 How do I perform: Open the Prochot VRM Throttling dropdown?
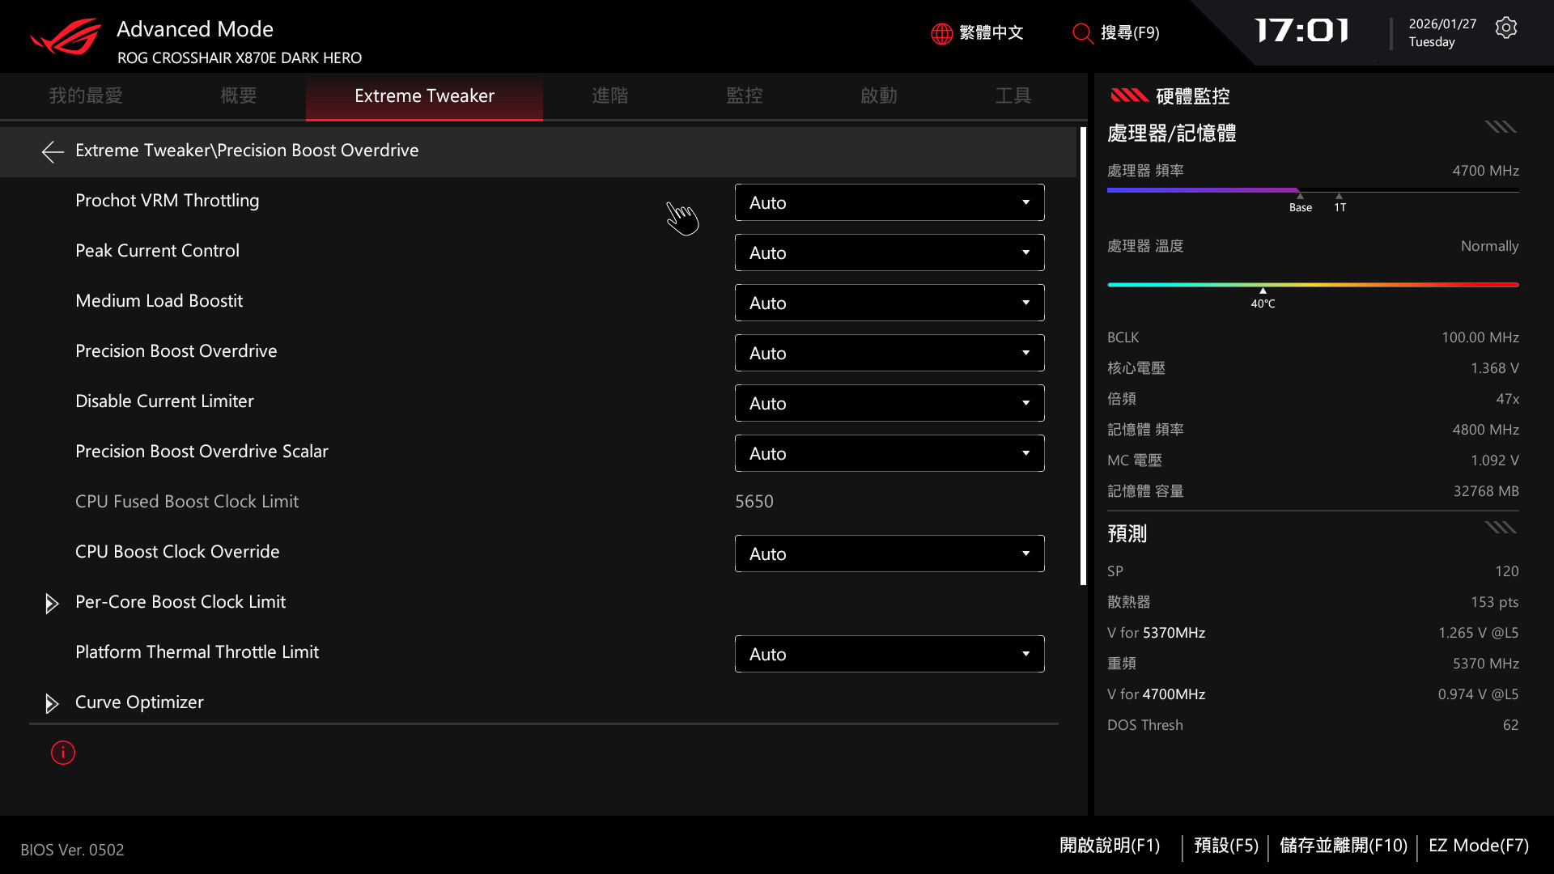tap(889, 202)
